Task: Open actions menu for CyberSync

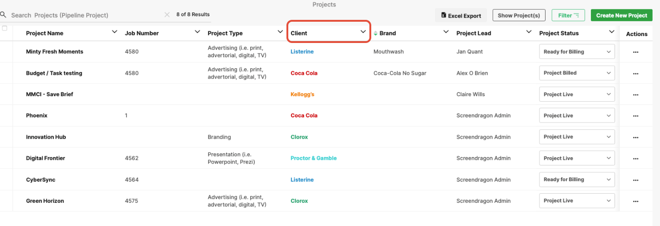Action: tap(635, 180)
